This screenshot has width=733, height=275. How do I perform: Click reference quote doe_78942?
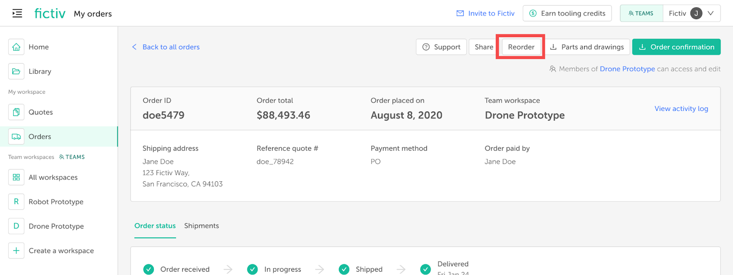[x=275, y=161]
